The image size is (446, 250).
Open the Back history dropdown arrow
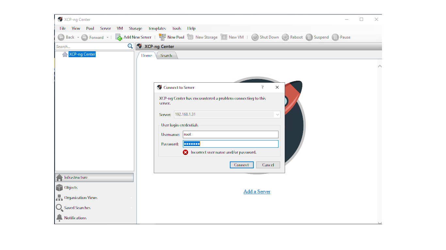78,38
